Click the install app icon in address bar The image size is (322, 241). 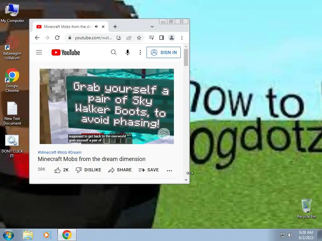click(x=119, y=38)
